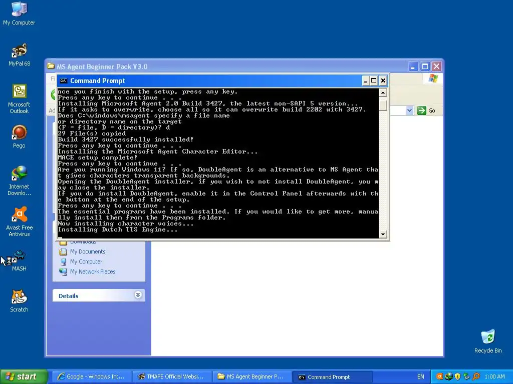
Task: Click the yellow security shield tray icon
Action: [458, 376]
